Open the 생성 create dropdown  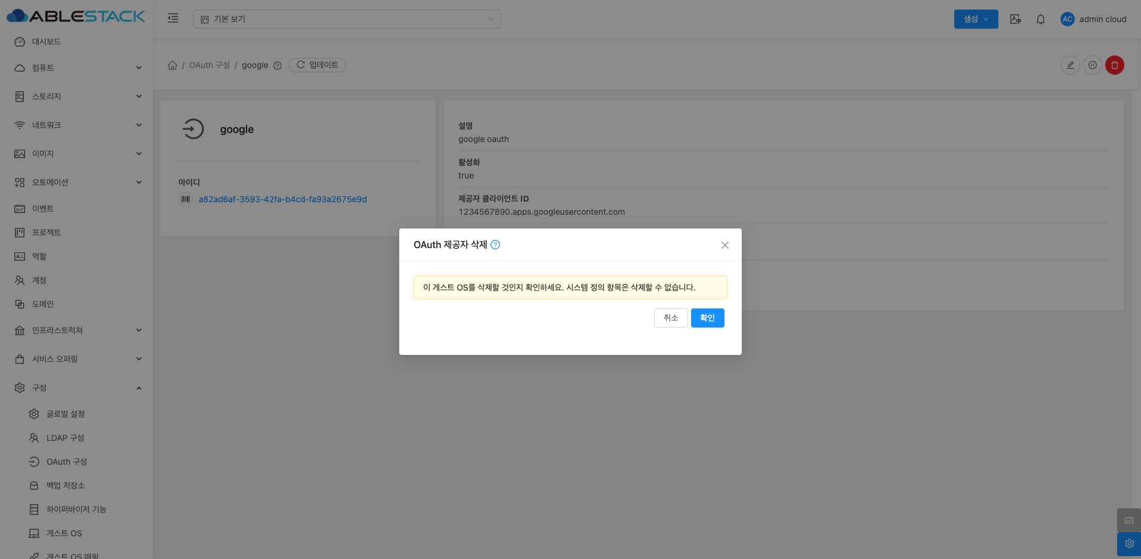coord(976,19)
